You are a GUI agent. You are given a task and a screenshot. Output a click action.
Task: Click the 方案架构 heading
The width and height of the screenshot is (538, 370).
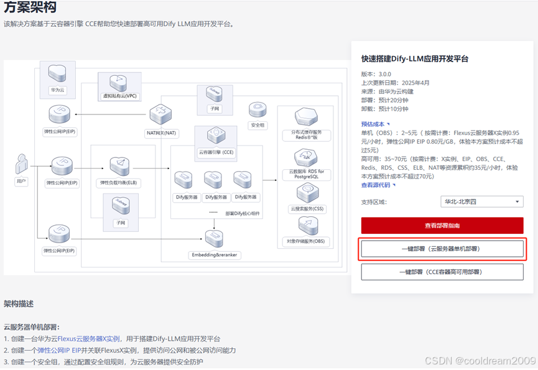pyautogui.click(x=30, y=7)
